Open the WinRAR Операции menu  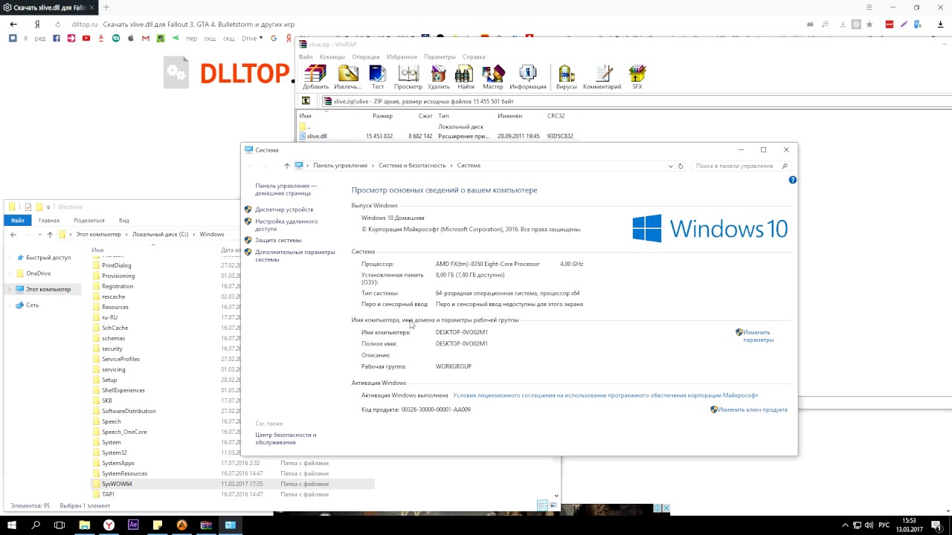pos(366,56)
